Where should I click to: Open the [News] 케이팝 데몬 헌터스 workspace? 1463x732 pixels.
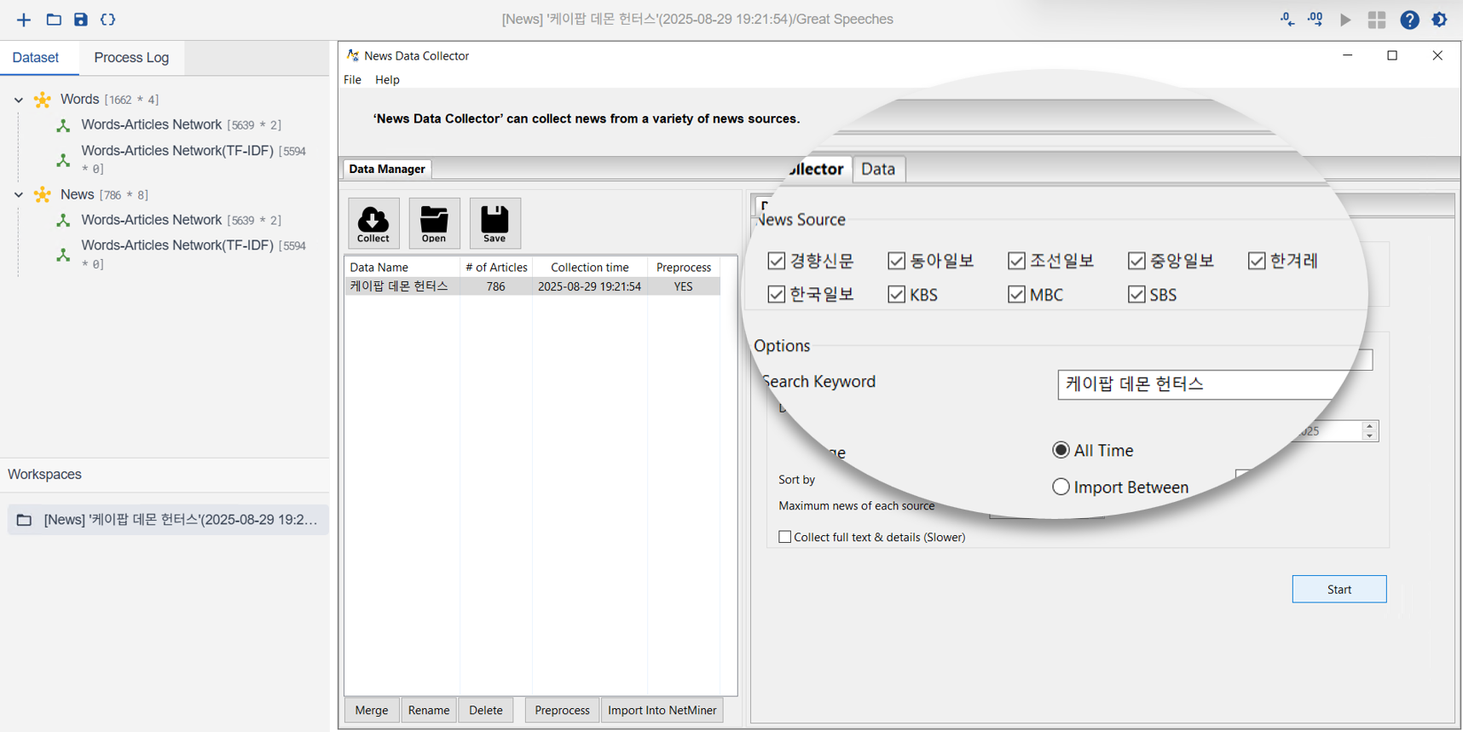click(168, 520)
